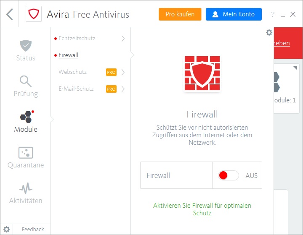Open Aktivitäten activity section
This screenshot has width=303, height=235.
tap(26, 193)
